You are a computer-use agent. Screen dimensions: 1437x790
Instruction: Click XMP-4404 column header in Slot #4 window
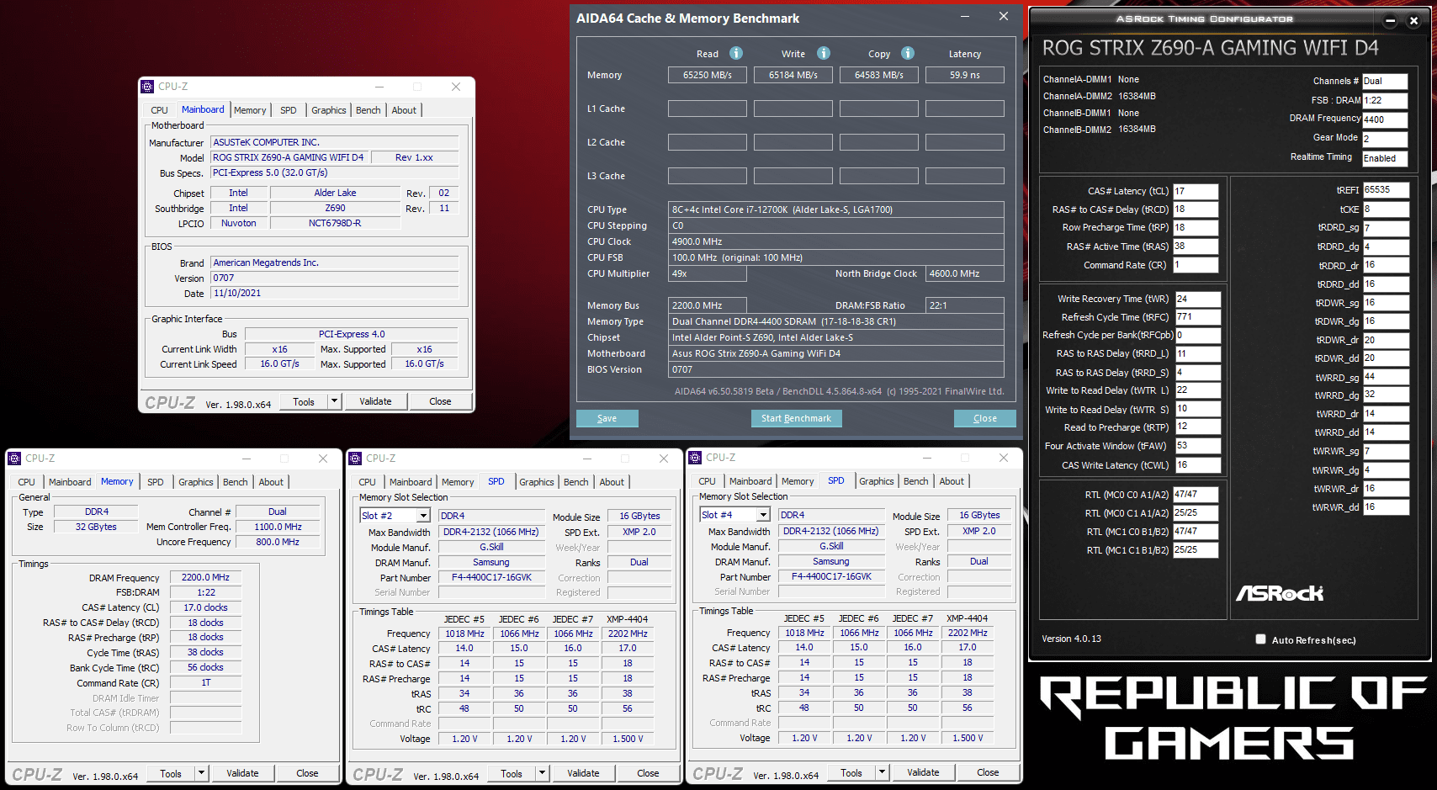click(967, 618)
